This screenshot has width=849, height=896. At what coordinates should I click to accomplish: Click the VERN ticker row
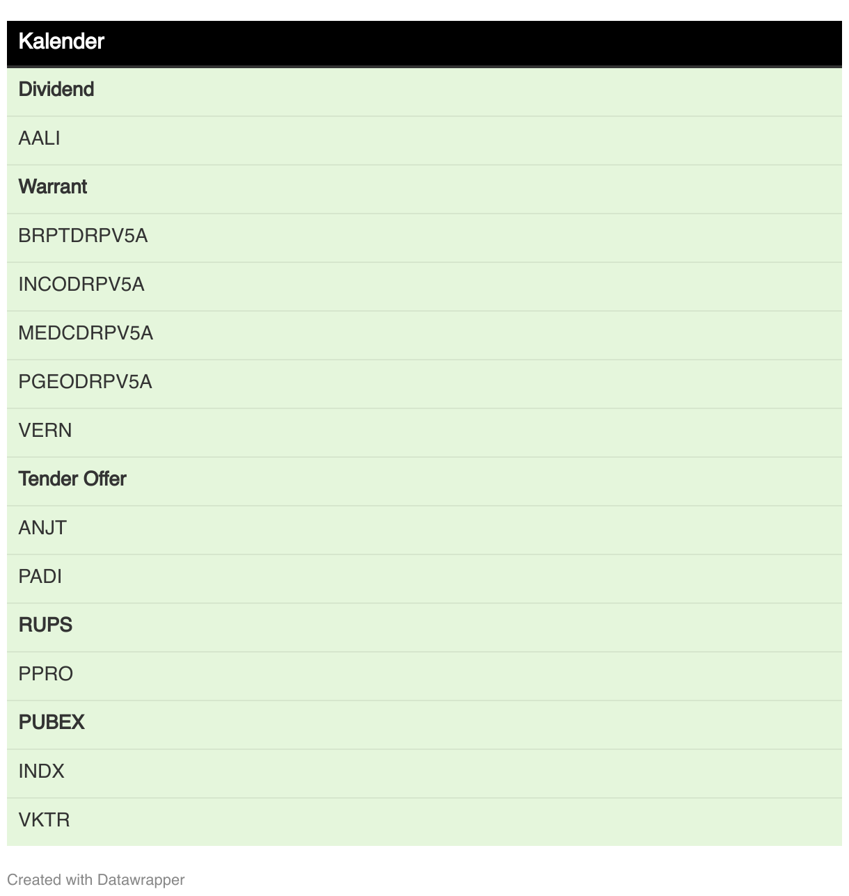[x=45, y=431]
